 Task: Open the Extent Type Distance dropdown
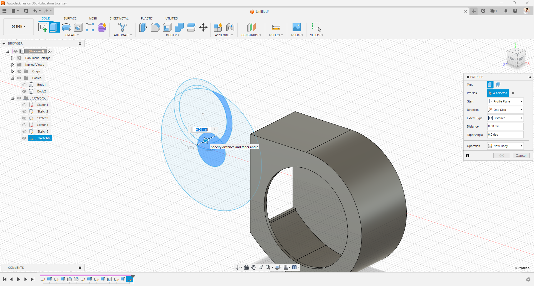505,118
